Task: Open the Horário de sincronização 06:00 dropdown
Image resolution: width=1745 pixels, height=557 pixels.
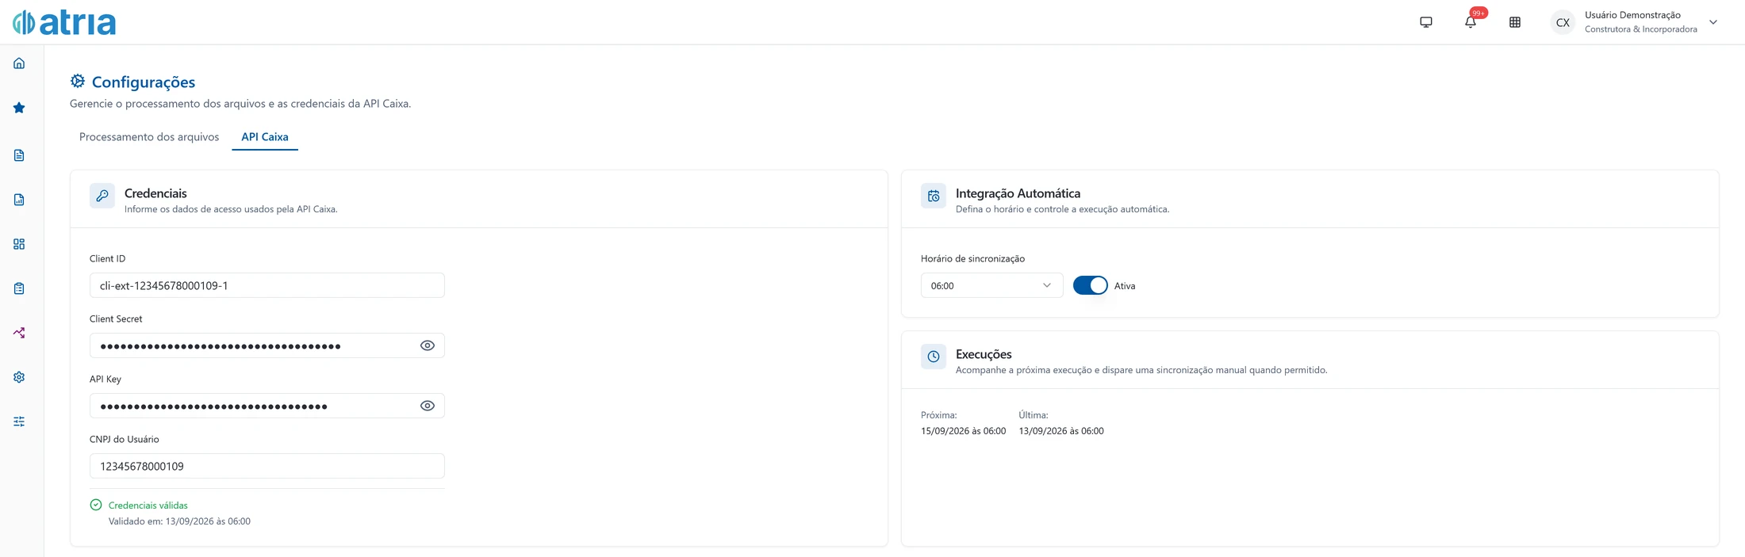Action: pyautogui.click(x=991, y=285)
